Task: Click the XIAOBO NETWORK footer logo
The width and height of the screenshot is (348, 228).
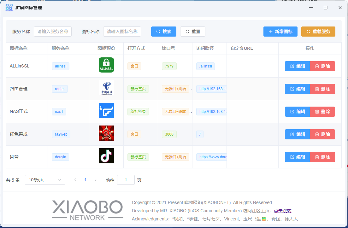Action: pos(87,210)
